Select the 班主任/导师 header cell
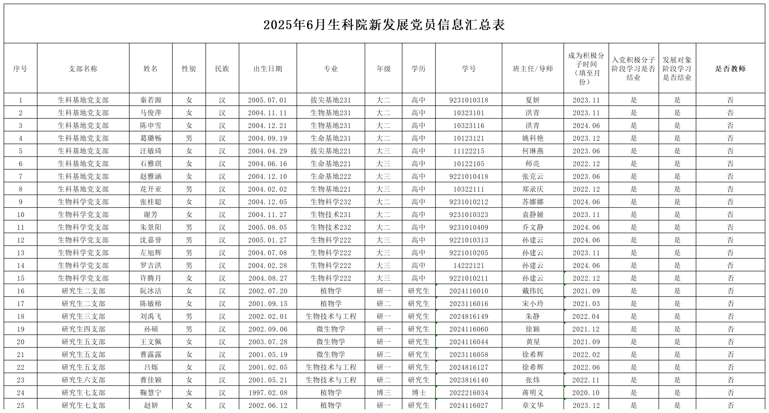The height and width of the screenshot is (413, 769). 532,69
